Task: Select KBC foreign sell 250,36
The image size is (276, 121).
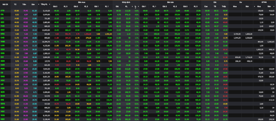Action: (272, 119)
